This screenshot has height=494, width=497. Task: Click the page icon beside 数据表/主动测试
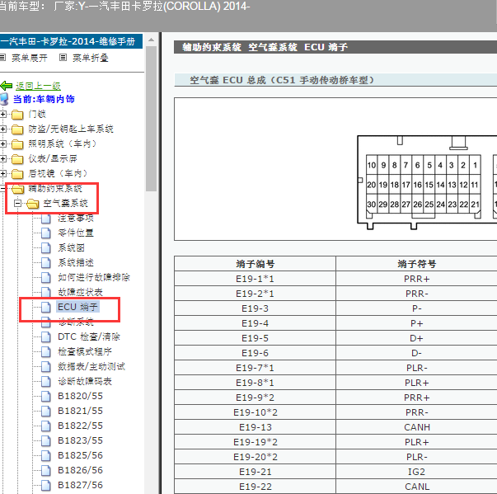(x=46, y=366)
